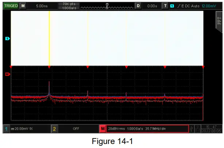Click the channel 2 OFF status

(x=76, y=129)
